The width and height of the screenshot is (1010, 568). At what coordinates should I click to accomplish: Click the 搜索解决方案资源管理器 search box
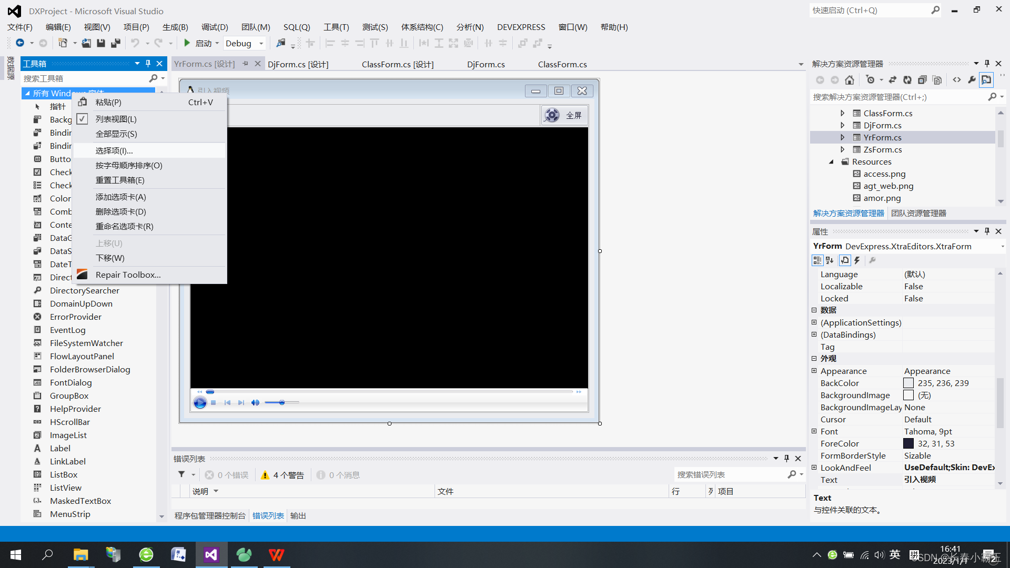[x=894, y=97]
